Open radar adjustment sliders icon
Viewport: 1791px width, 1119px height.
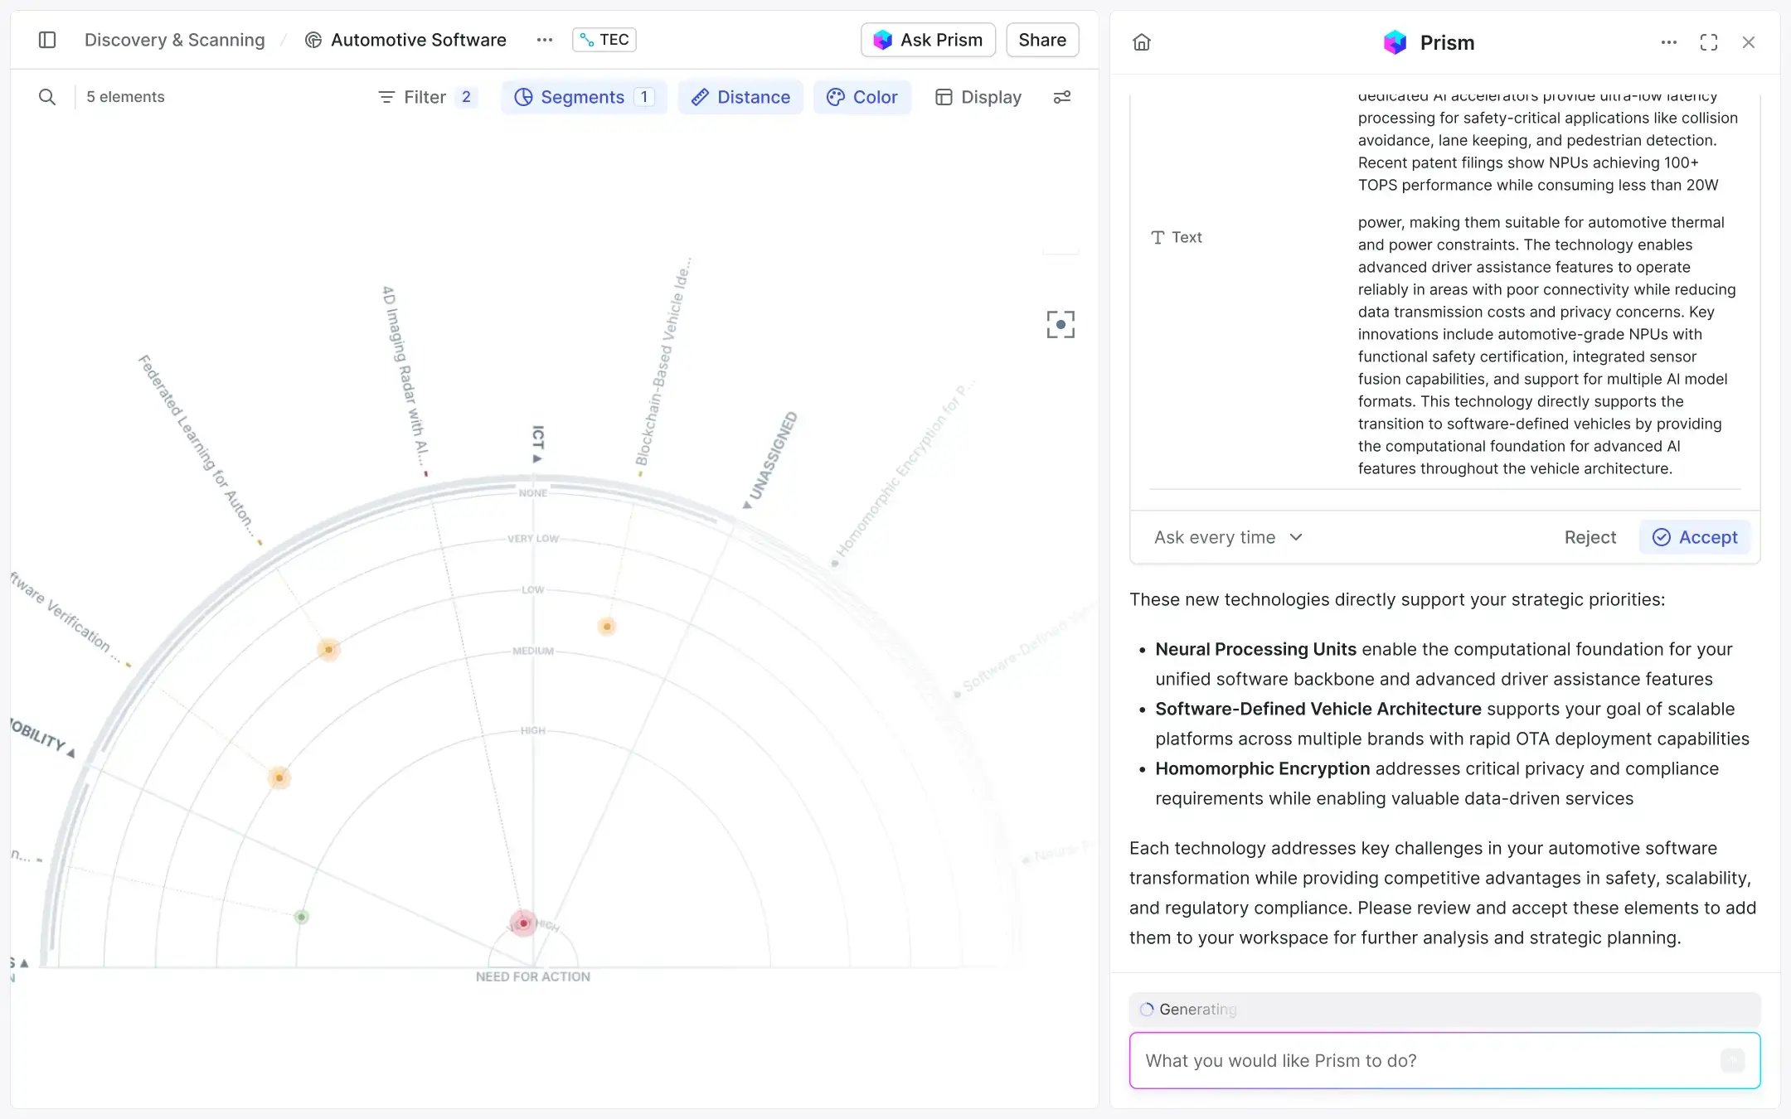tap(1062, 97)
